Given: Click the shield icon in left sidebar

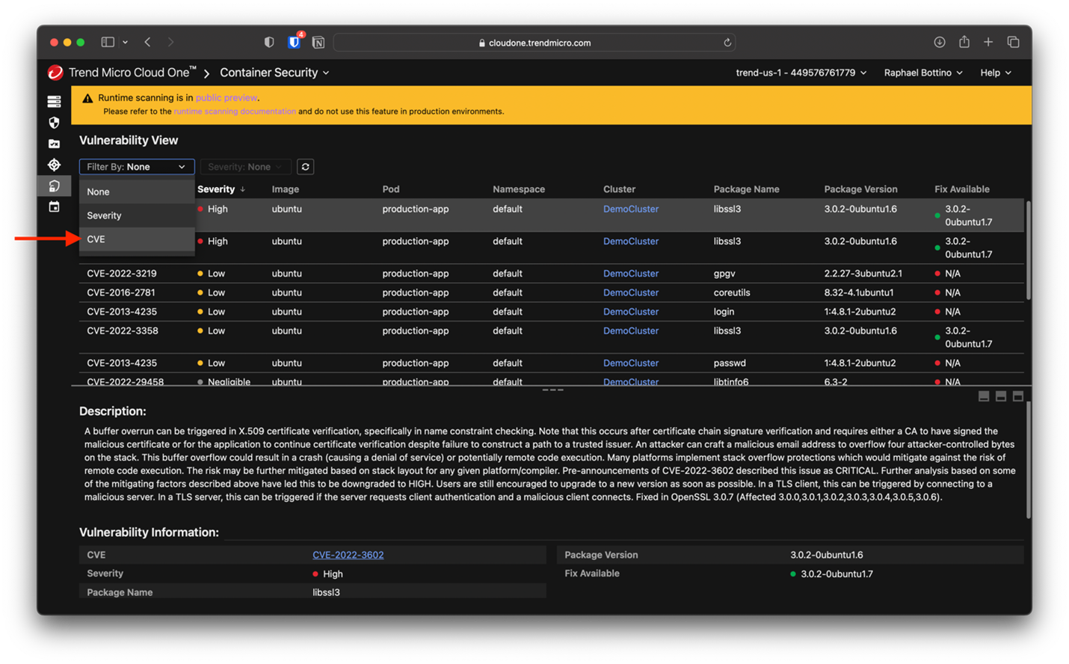Looking at the screenshot, I should click(54, 123).
